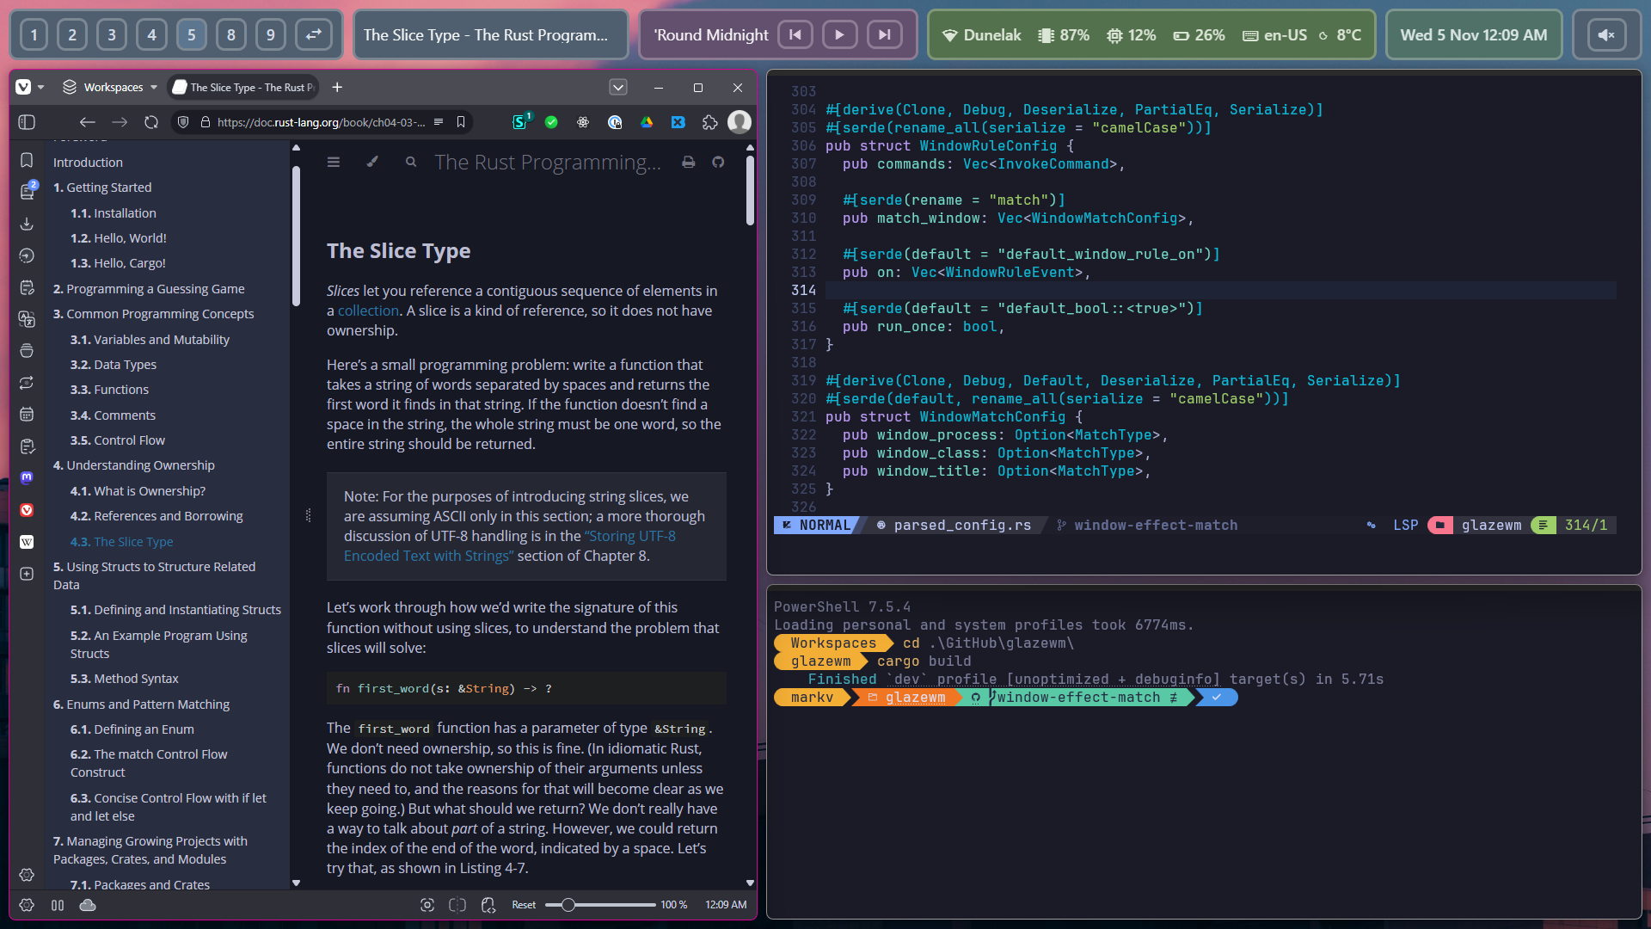Image resolution: width=1651 pixels, height=929 pixels.
Task: Open the Mastodon web panel
Action: [27, 477]
